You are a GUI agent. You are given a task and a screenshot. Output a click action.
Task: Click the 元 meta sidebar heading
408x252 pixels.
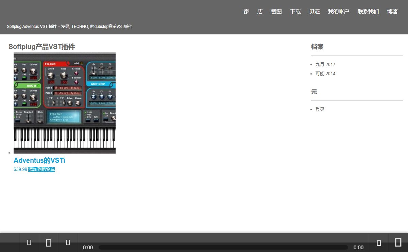click(314, 92)
